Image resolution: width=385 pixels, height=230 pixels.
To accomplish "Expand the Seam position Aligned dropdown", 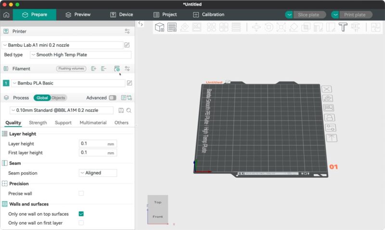I will click(x=98, y=173).
